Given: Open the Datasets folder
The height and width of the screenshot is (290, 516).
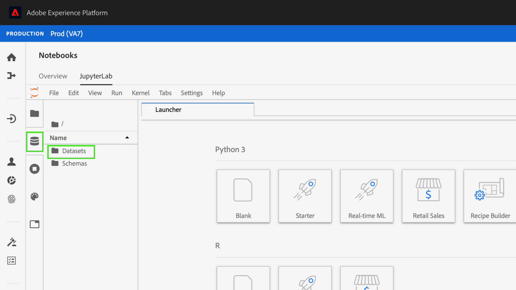Looking at the screenshot, I should (x=74, y=151).
